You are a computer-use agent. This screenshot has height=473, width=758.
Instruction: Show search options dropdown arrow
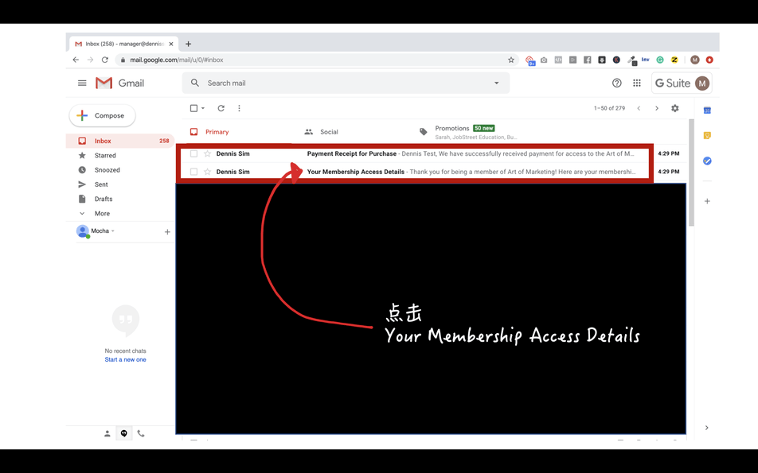(x=497, y=83)
